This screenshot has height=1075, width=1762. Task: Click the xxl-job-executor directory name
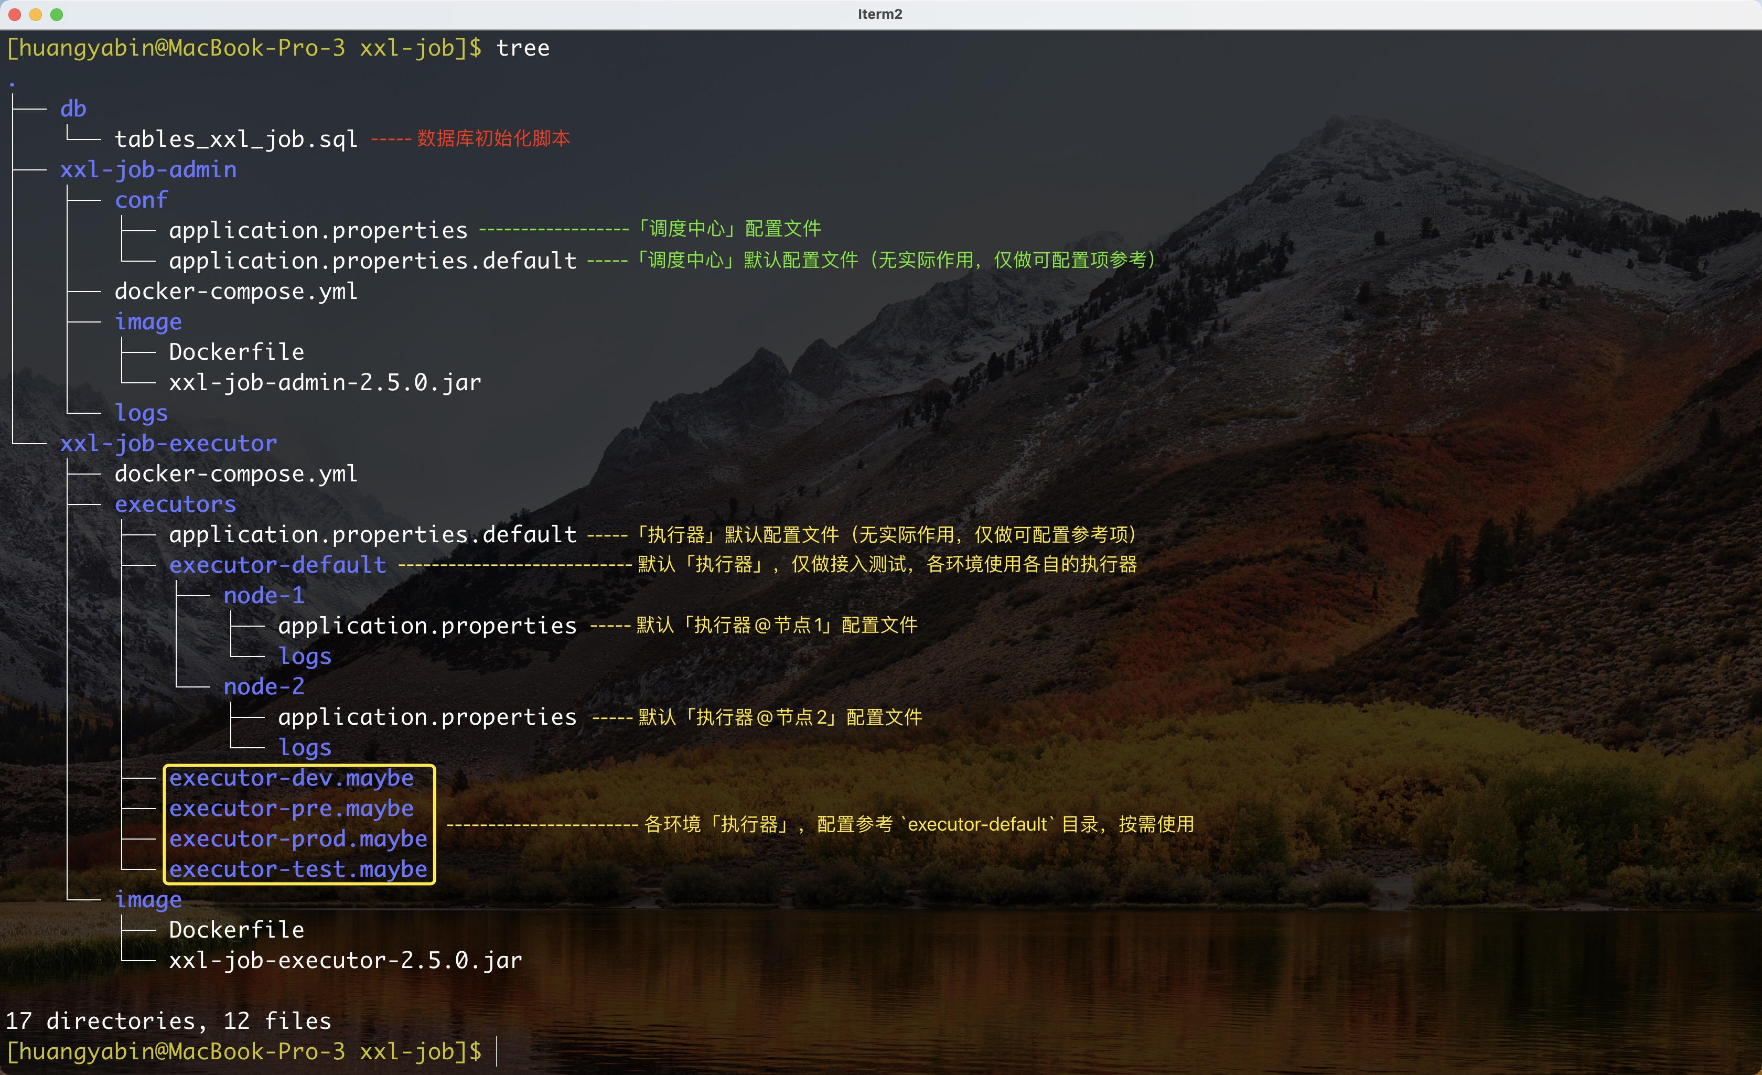click(x=168, y=444)
